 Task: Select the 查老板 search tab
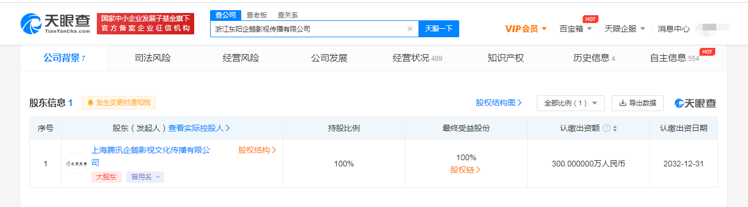(257, 15)
